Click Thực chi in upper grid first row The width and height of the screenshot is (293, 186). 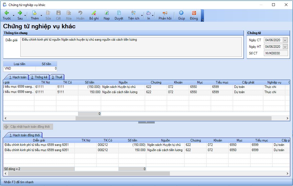pos(270,87)
